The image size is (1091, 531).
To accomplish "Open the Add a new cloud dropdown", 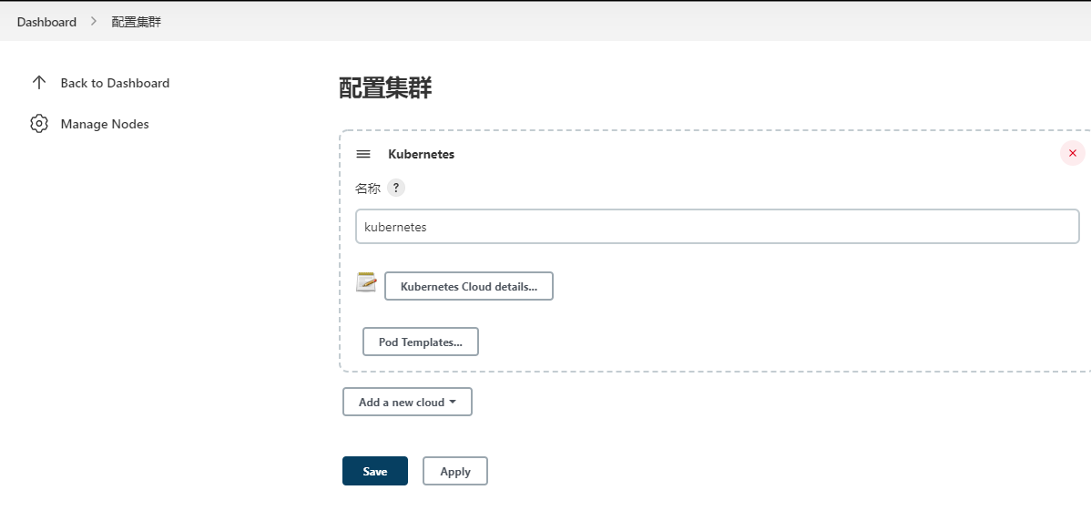I will 407,402.
